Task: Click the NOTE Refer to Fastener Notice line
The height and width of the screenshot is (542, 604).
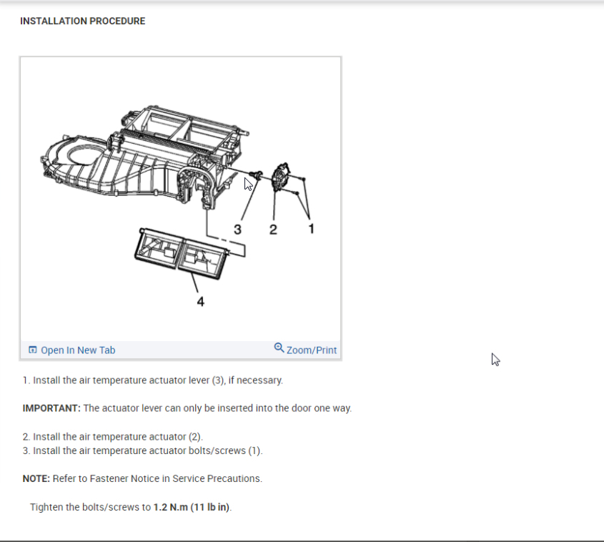Action: [x=142, y=478]
